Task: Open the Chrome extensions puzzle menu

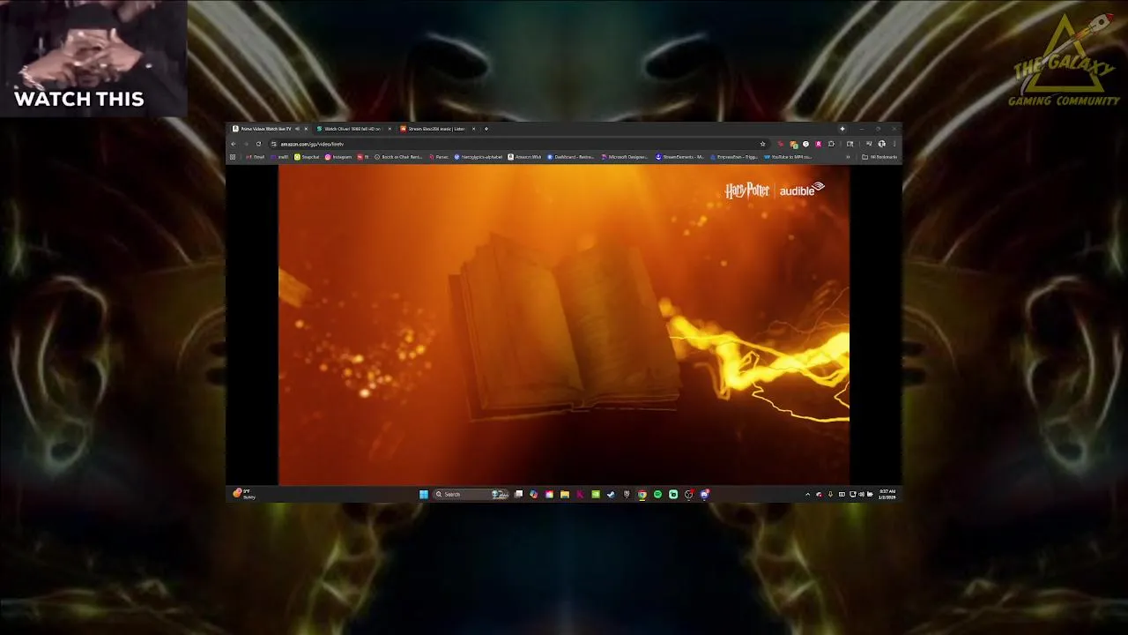Action: [831, 144]
